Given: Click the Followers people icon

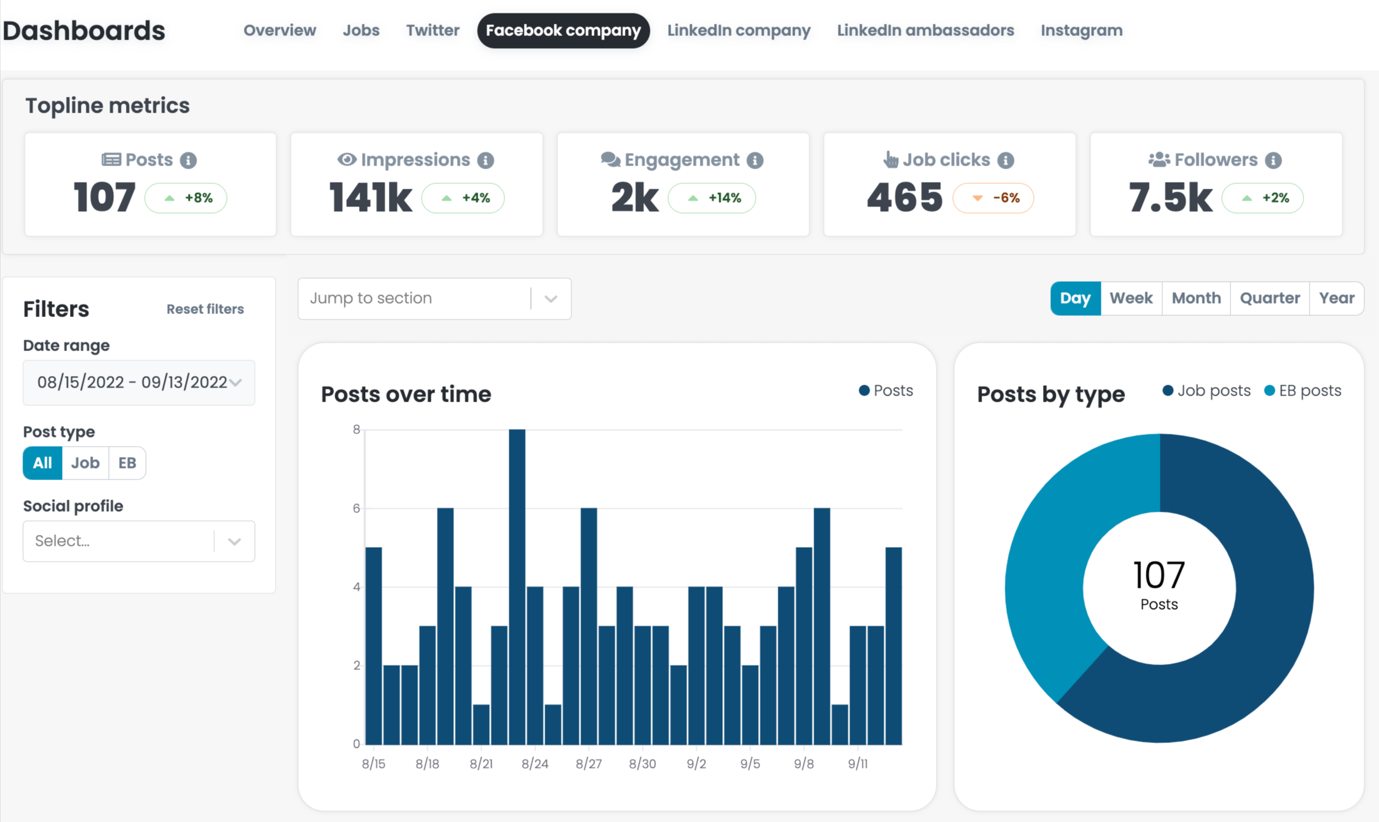Looking at the screenshot, I should pos(1158,159).
